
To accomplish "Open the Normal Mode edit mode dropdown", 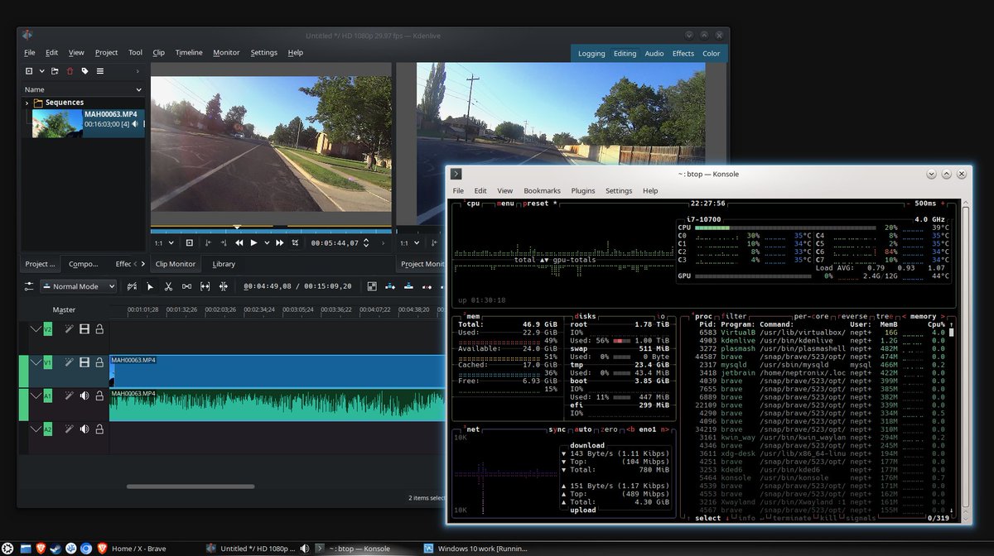I will [x=80, y=286].
